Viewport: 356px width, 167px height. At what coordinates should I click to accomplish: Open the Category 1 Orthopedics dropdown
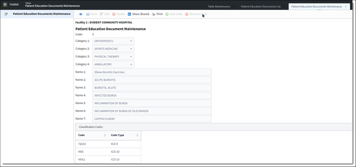pyautogui.click(x=113, y=41)
